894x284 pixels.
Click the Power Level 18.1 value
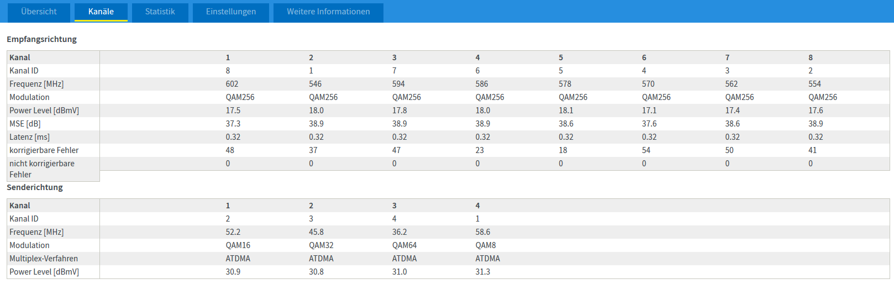(x=566, y=111)
